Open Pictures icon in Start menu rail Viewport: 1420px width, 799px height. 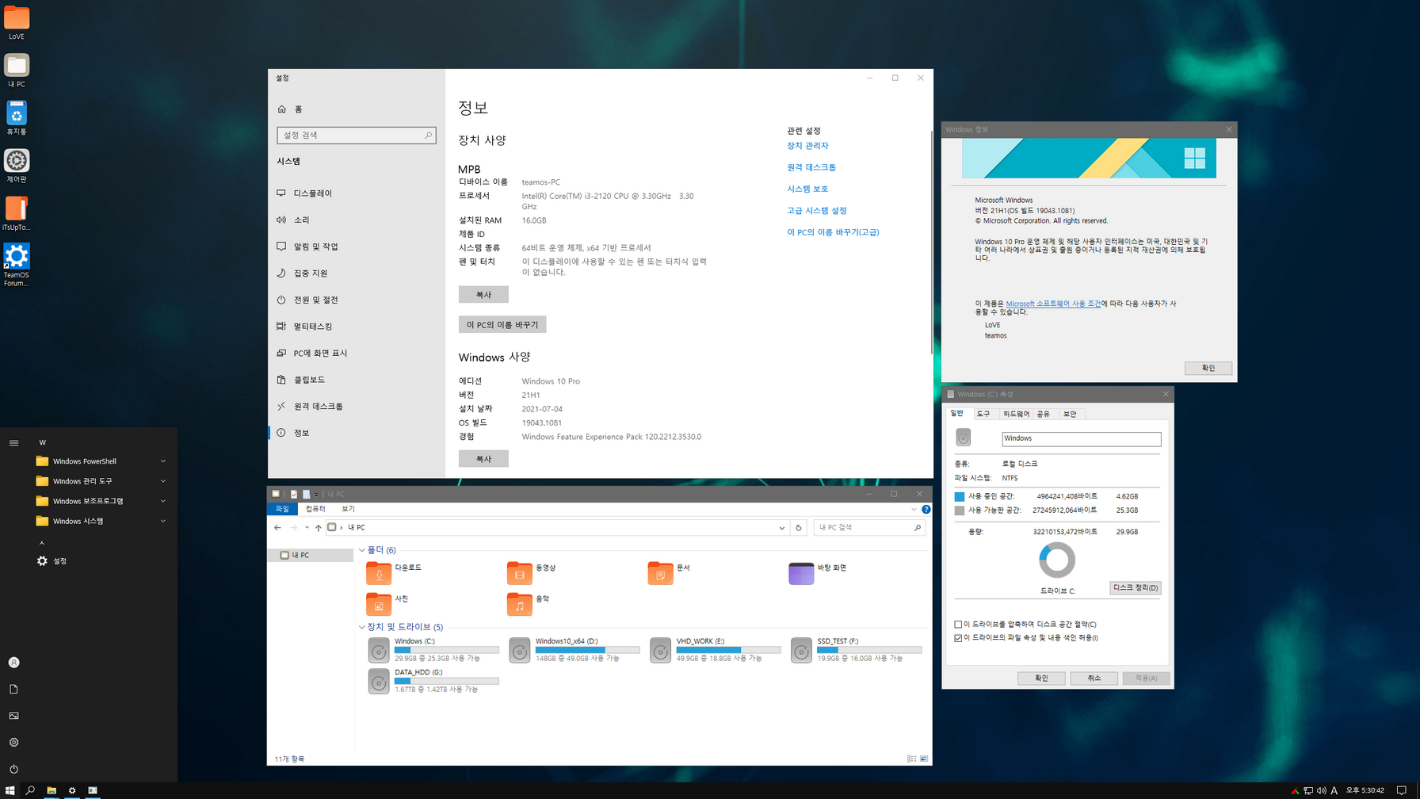pyautogui.click(x=13, y=716)
